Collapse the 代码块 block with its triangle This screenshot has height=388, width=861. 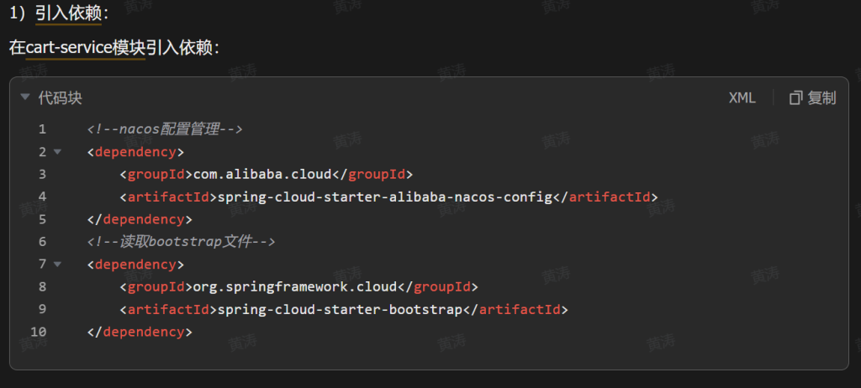pos(26,97)
